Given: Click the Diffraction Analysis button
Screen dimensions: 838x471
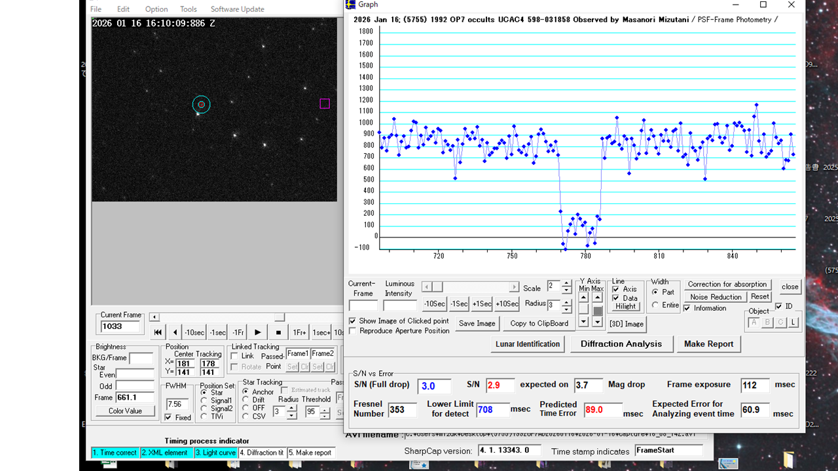Looking at the screenshot, I should tap(621, 343).
